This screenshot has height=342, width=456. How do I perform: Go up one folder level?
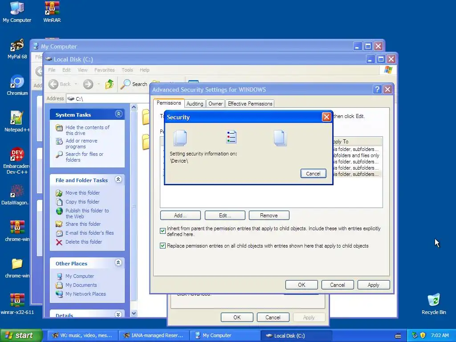pyautogui.click(x=110, y=84)
